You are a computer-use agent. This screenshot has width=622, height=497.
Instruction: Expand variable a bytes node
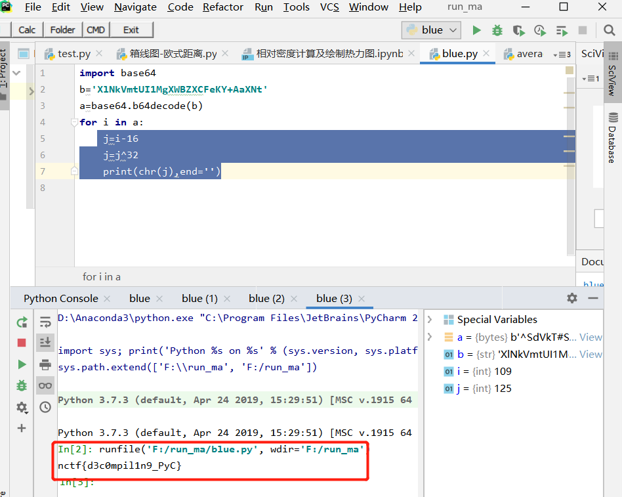(x=430, y=337)
